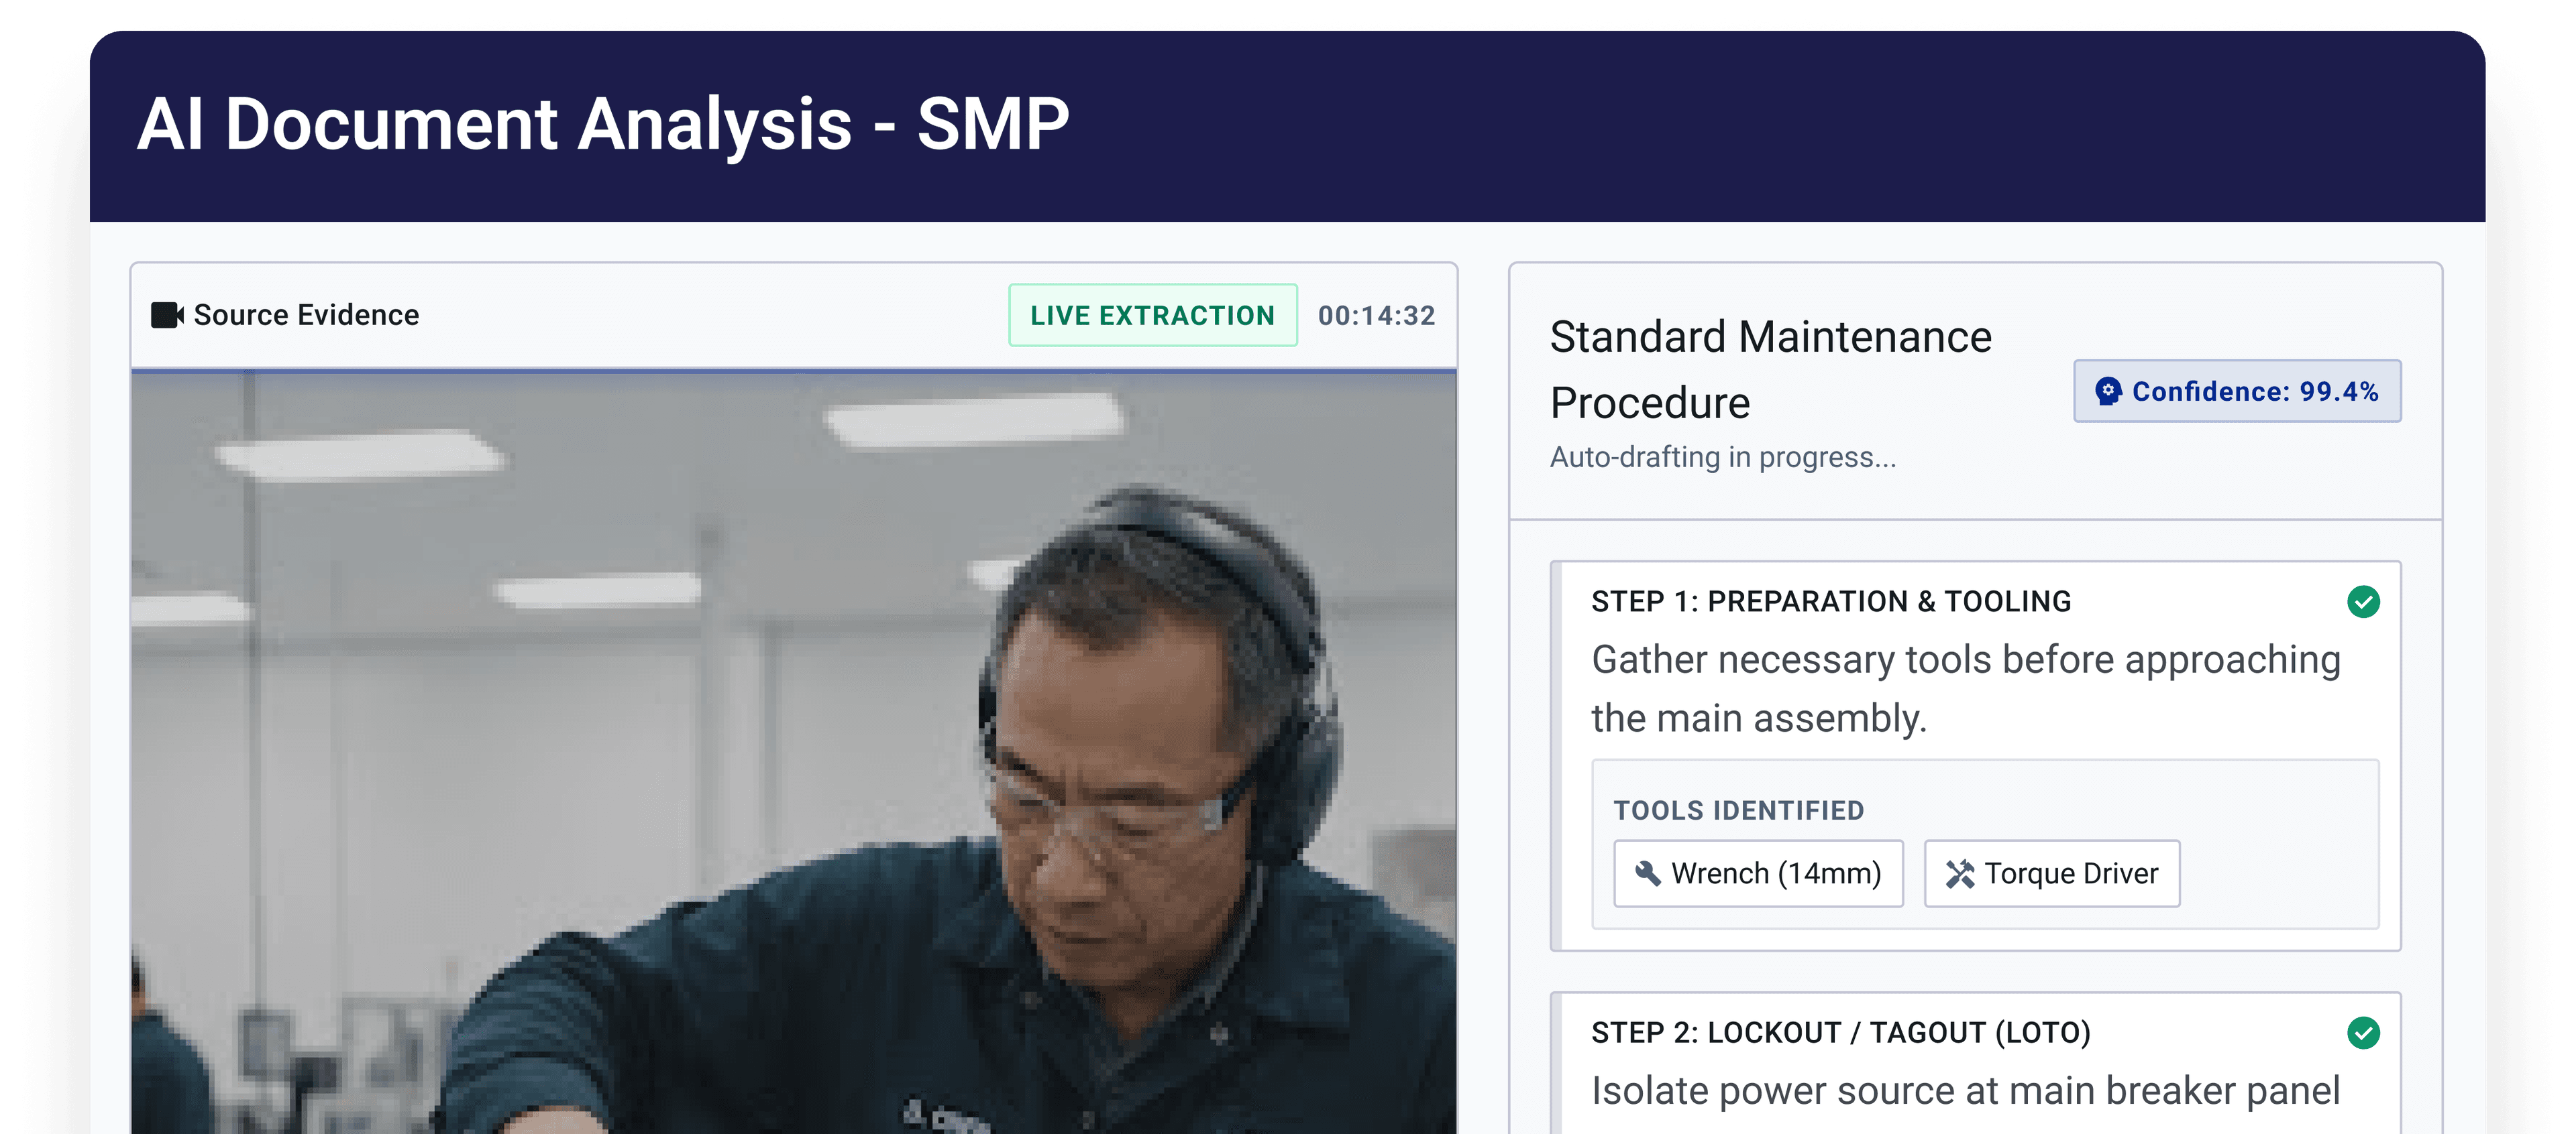
Task: Click the 00:14:32 timestamp
Action: 1376,316
